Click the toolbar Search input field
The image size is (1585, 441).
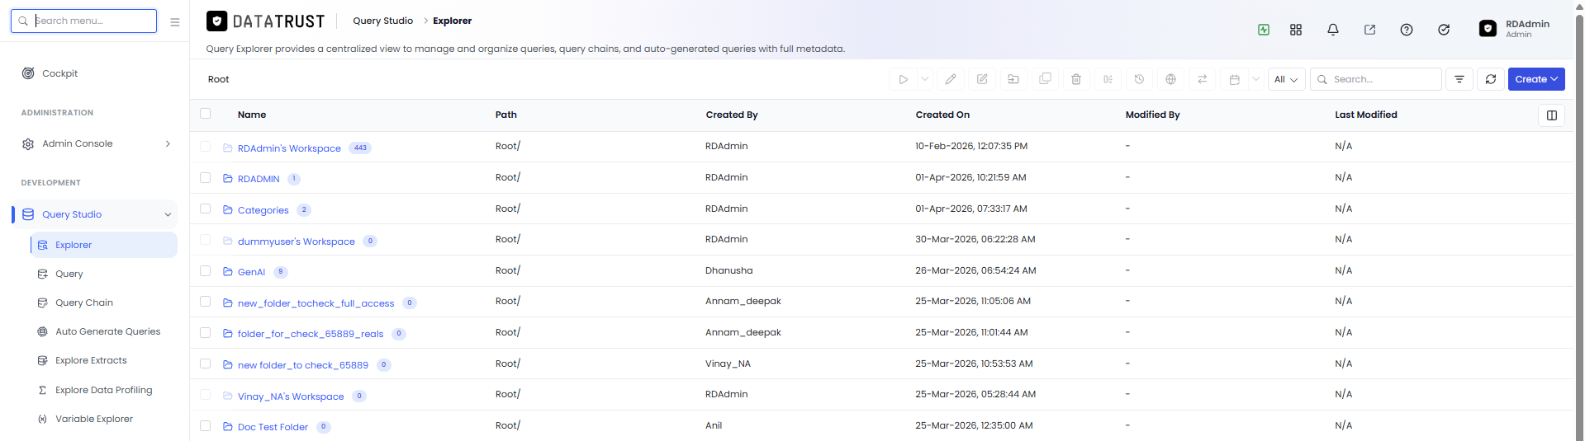(x=1376, y=79)
